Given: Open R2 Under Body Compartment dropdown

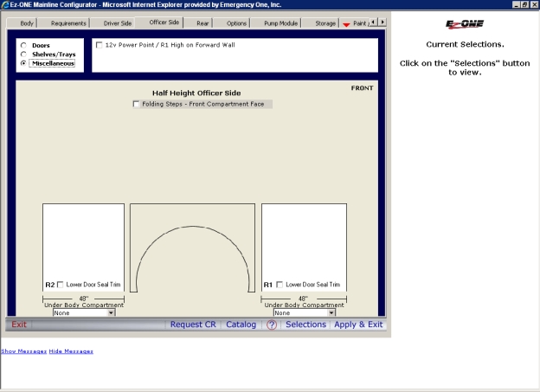Looking at the screenshot, I should click(x=84, y=312).
